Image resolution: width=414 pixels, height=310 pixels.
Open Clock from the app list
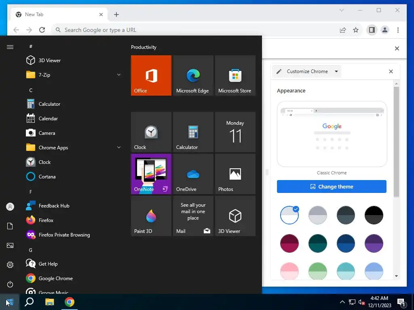[x=74, y=162]
